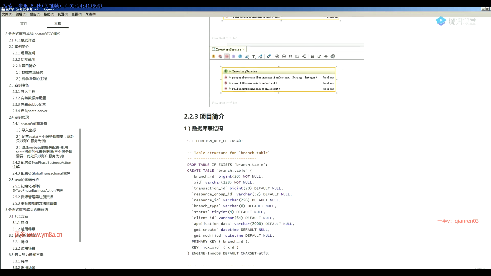The width and height of the screenshot is (491, 276).
Task: Click the export to file arrow icon
Action: pos(319,56)
